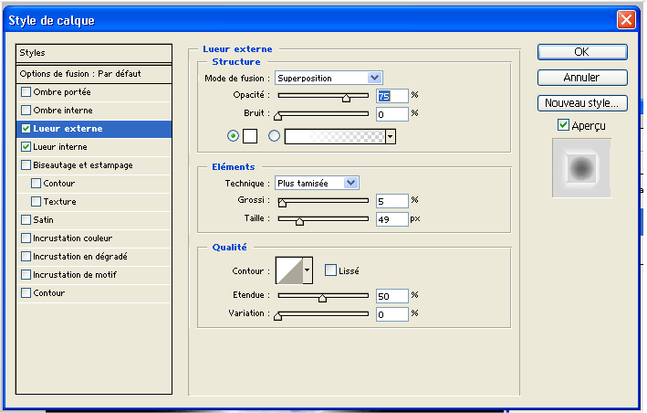Click the white glow color swatch
647x413 pixels.
(x=250, y=136)
